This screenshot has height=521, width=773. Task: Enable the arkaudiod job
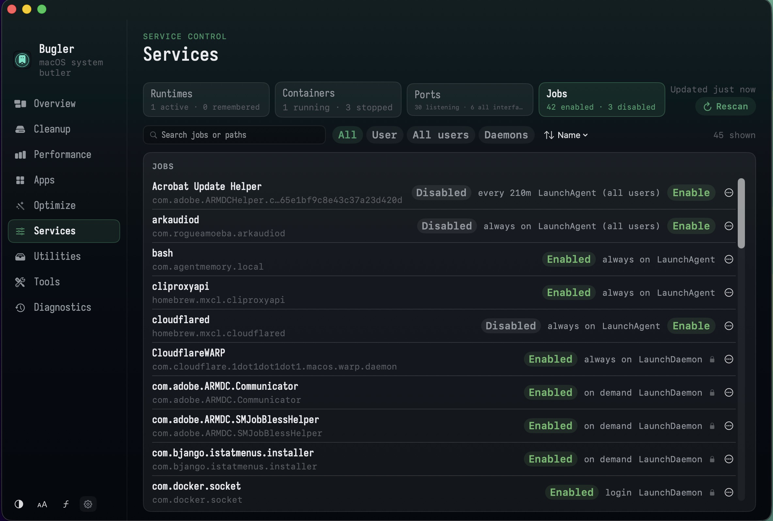[691, 226]
